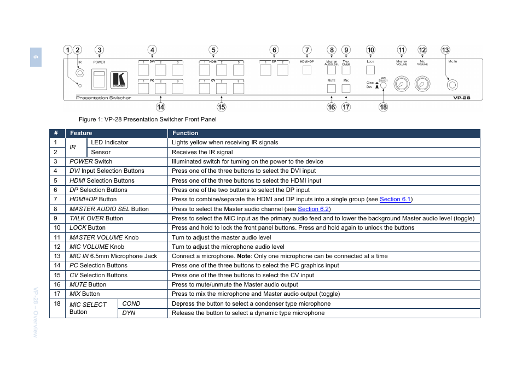The image size is (522, 368).
Task: Open the Section 6.1 link
Action: 395,199
